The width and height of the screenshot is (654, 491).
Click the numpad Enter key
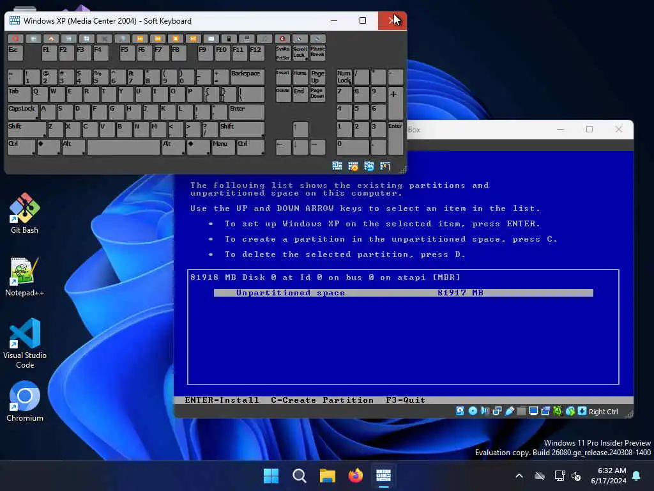pos(395,138)
